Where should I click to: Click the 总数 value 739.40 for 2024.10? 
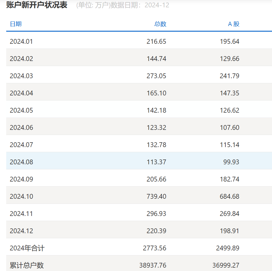coord(157,196)
